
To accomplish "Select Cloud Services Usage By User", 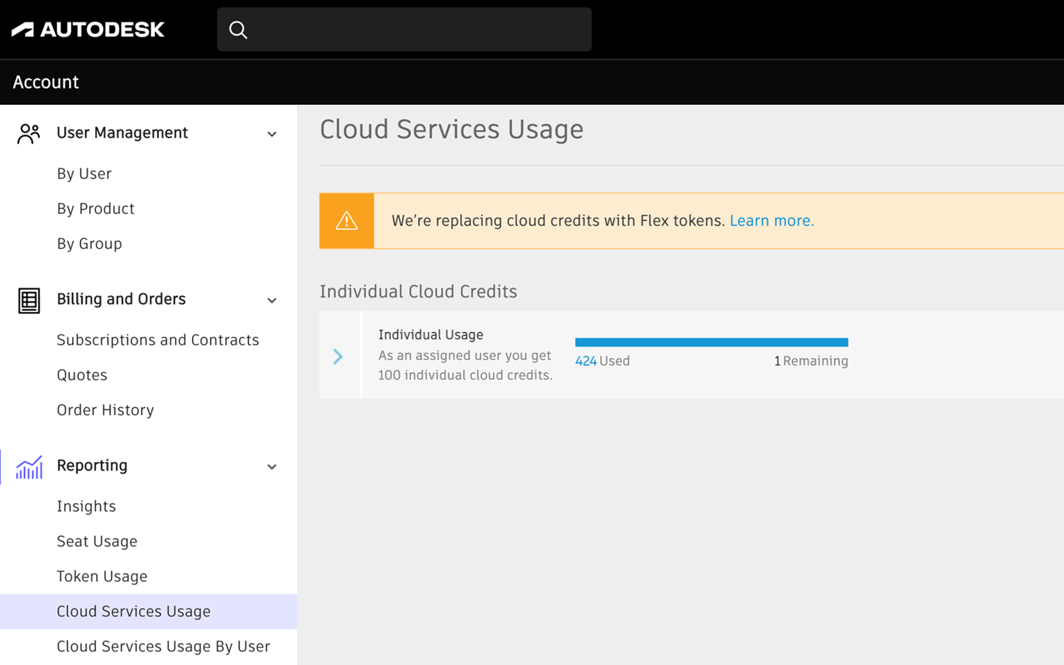I will click(163, 646).
